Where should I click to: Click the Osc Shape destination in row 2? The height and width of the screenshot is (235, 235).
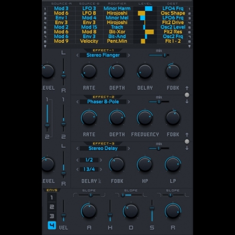[173, 13]
